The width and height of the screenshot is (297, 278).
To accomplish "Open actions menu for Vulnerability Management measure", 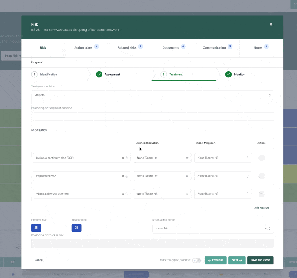I will coord(261,194).
